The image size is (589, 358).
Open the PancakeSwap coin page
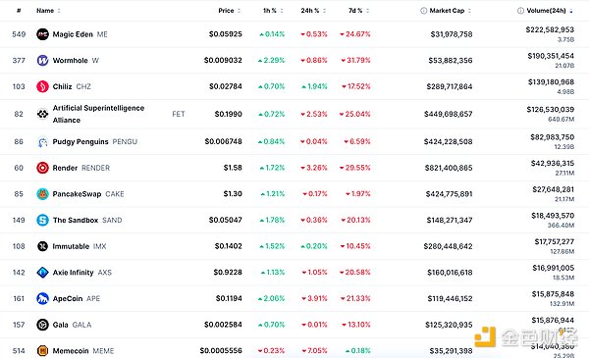77,194
